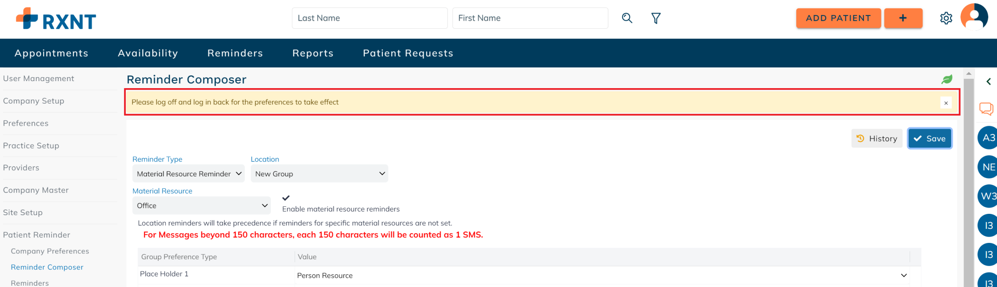This screenshot has height=287, width=997.
Task: Open the Patient Requests tab
Action: pos(408,53)
